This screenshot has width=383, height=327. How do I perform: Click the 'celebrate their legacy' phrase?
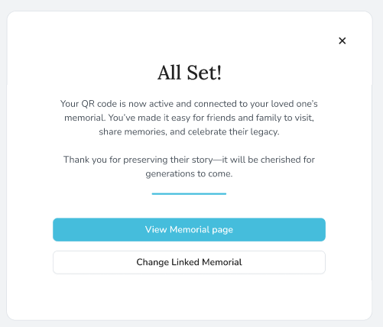click(233, 132)
